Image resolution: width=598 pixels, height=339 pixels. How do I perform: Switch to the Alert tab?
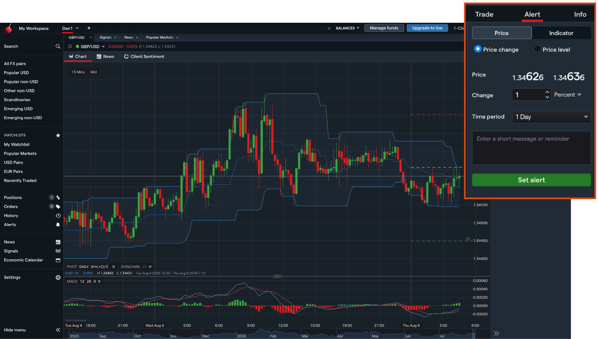532,14
